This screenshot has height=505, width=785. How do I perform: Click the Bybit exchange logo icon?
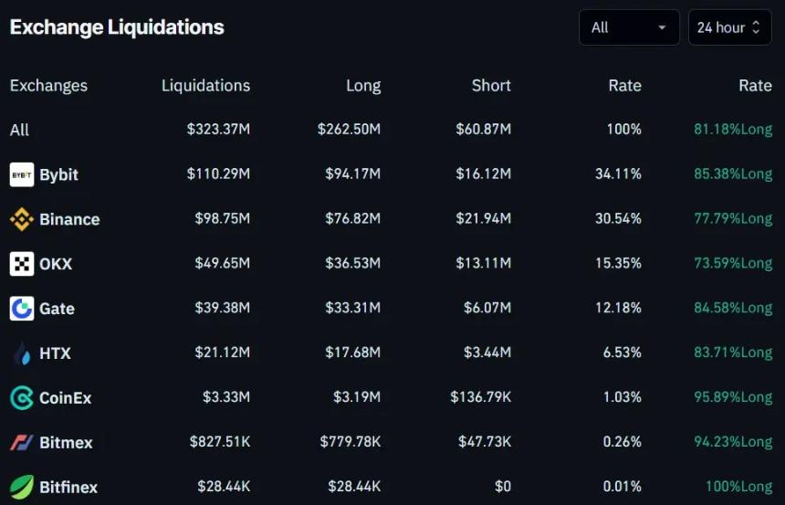[22, 174]
